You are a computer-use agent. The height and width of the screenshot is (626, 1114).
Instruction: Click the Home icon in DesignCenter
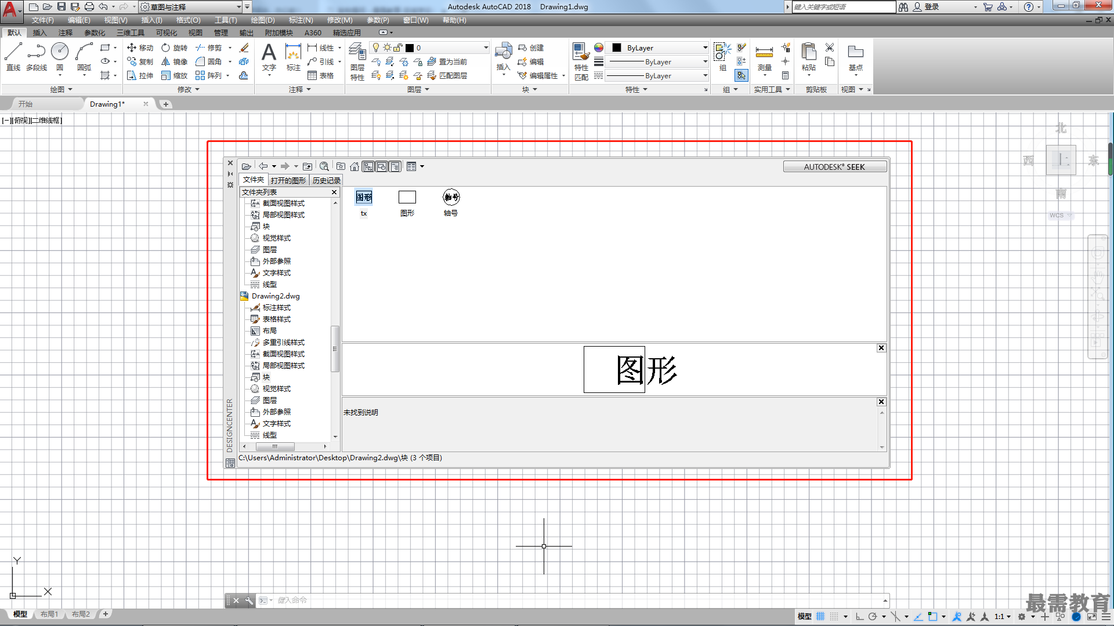pos(355,166)
